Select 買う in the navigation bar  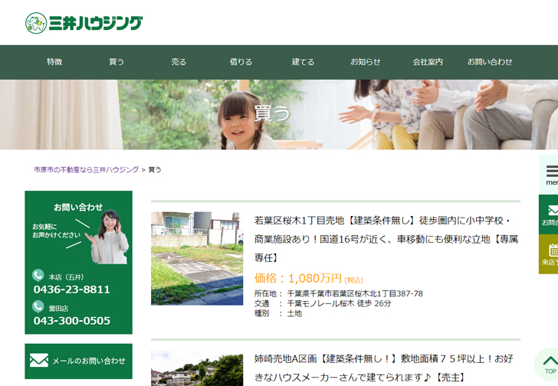tap(117, 62)
